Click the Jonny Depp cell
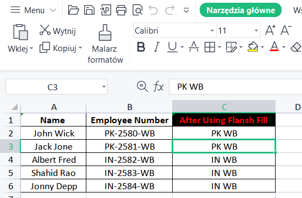Image resolution: width=302 pixels, height=198 pixels. [53, 186]
